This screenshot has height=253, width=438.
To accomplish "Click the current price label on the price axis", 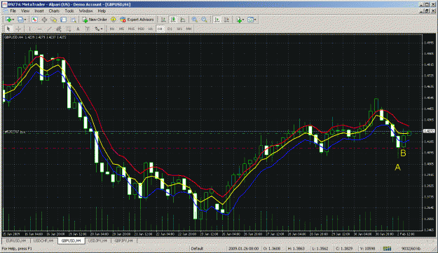I will 429,131.
